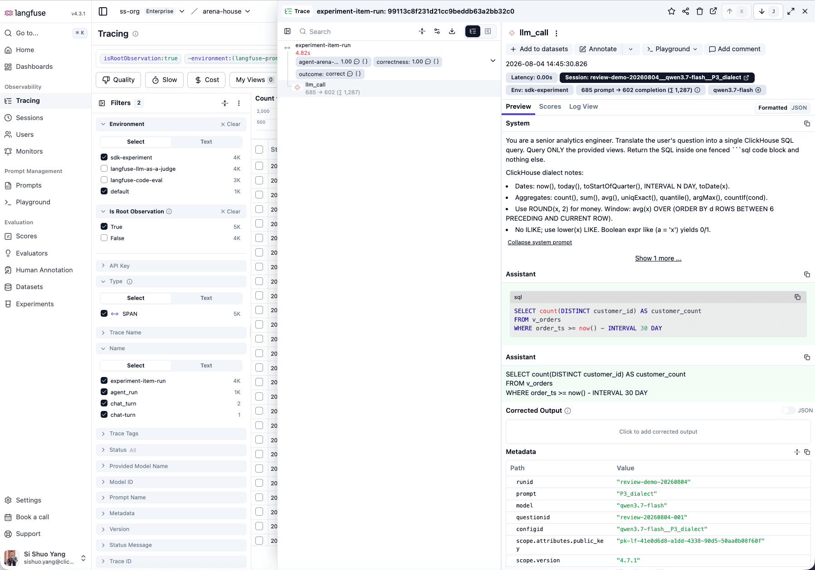Screen dimensions: 815x570
Task: Copy the second Assistant message
Action: click(807, 357)
